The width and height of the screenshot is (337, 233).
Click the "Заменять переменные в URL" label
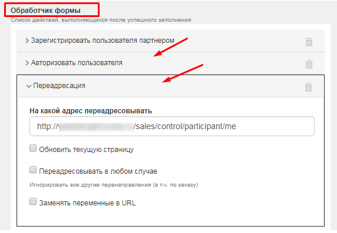coord(87,203)
